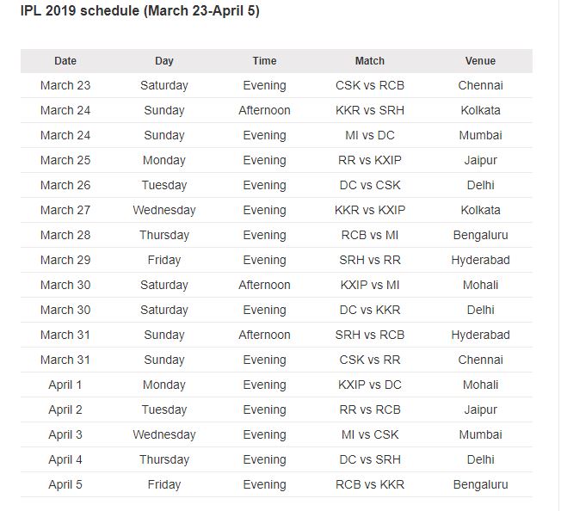Click the RCB vs KKR match entry

[x=370, y=484]
